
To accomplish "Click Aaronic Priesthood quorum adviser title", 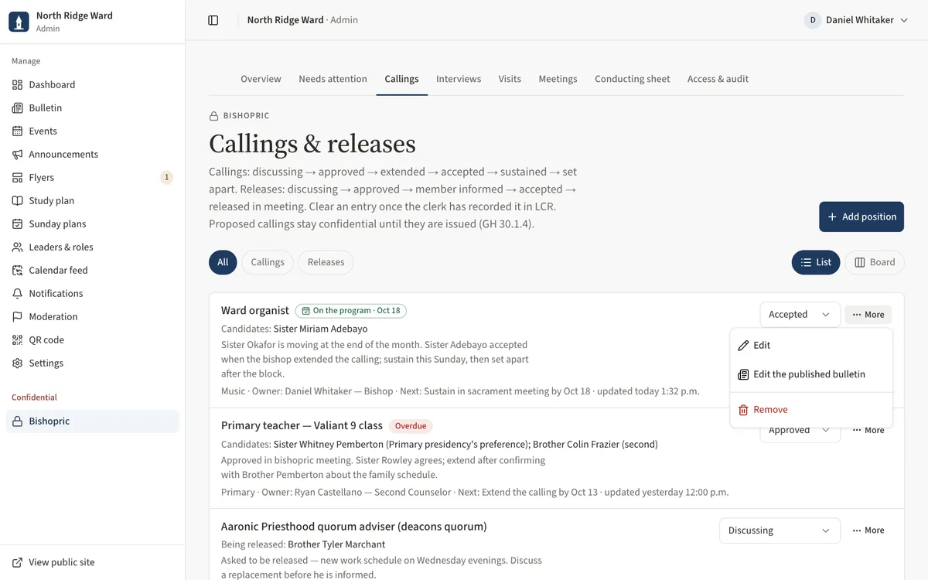I will 354,527.
